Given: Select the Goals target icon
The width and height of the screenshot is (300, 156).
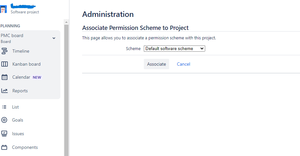Looking at the screenshot, I should point(4,120).
